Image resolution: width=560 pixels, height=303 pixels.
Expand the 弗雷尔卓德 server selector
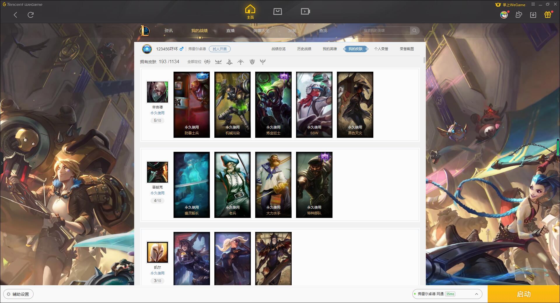click(x=447, y=294)
